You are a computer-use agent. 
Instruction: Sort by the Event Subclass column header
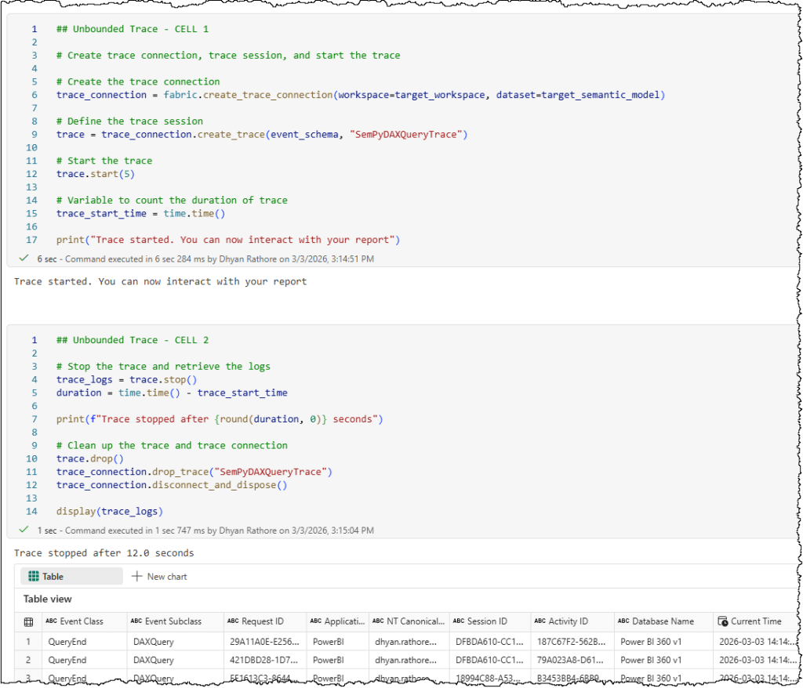tap(173, 621)
